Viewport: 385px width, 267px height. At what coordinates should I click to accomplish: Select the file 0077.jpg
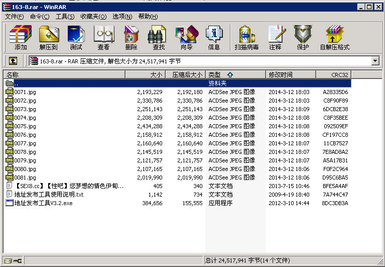(25, 143)
